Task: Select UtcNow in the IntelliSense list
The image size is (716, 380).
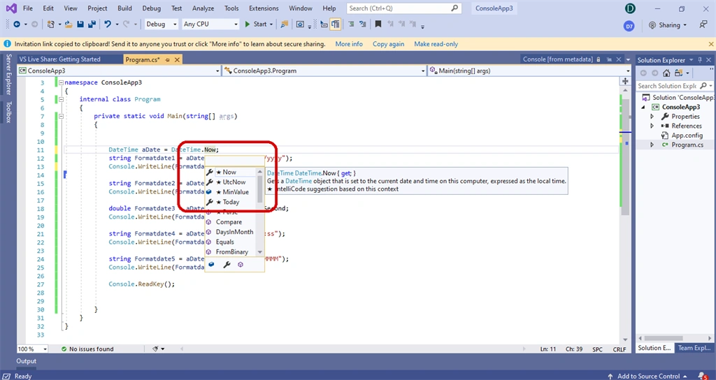Action: 231,182
